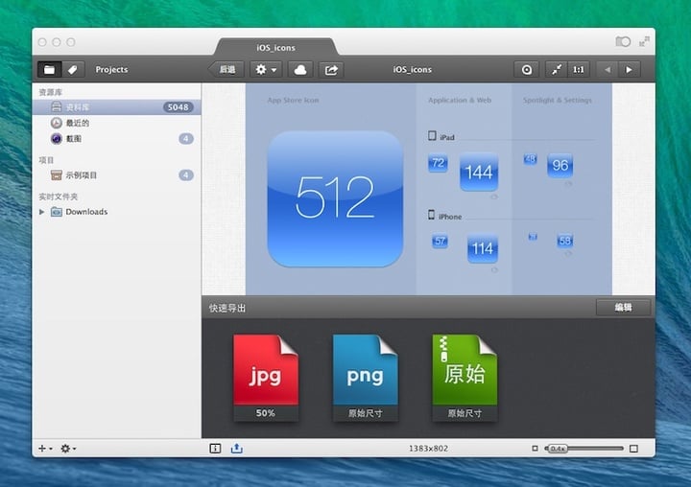Click the fit-to-window zoom icon
Viewport: 691px width, 487px height.
click(558, 70)
